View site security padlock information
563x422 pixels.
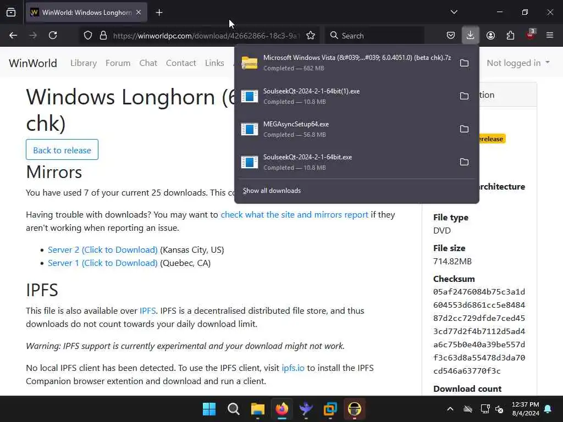[103, 36]
